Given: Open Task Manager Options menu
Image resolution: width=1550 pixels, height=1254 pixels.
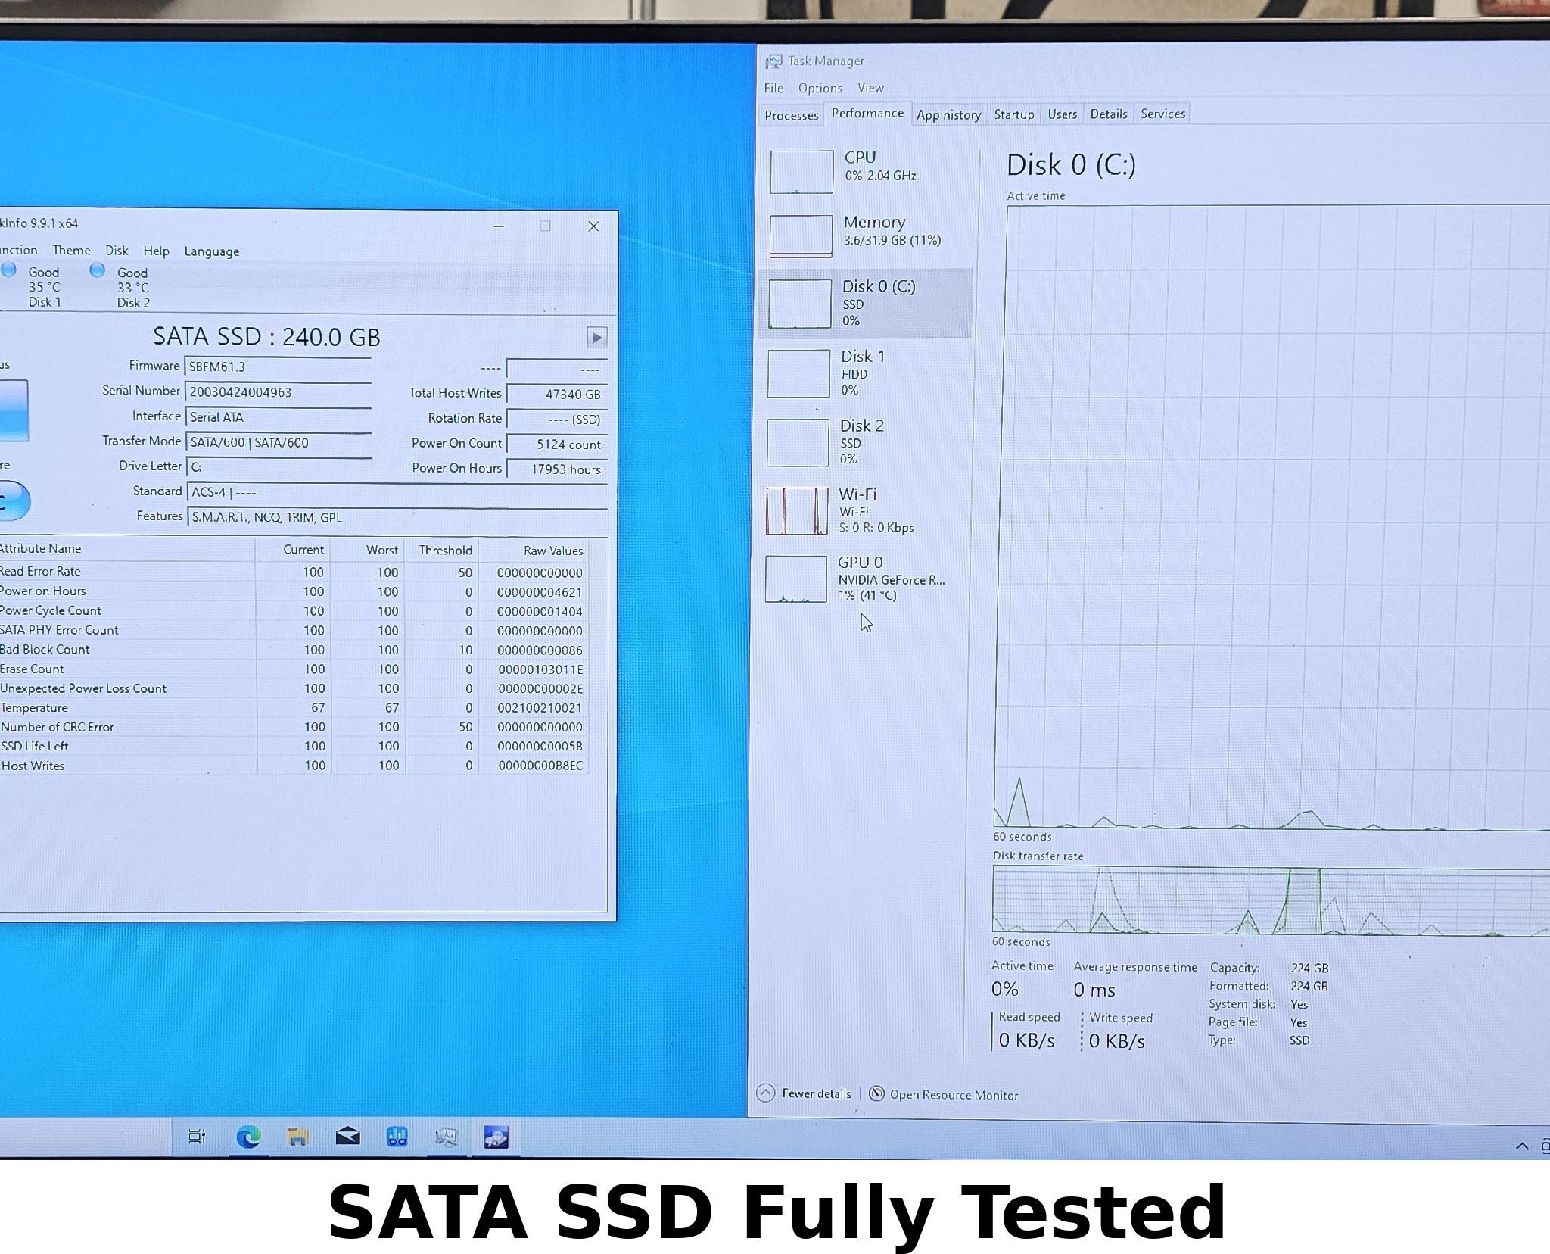Looking at the screenshot, I should point(820,88).
